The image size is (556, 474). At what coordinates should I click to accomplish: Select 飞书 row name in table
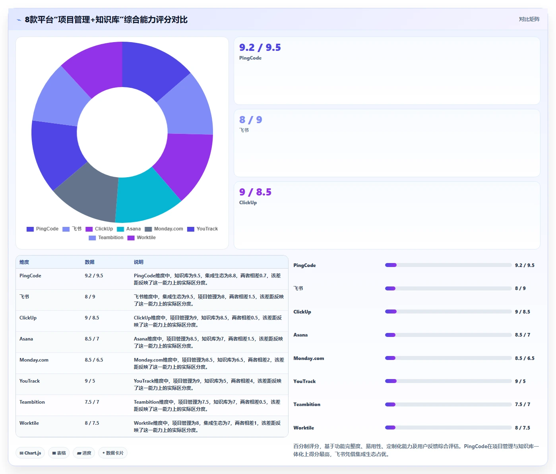pos(24,297)
